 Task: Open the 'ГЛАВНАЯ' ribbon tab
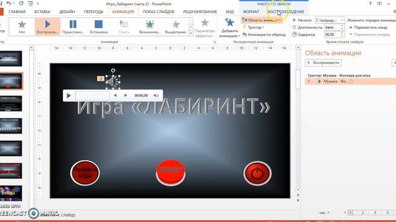(17, 12)
